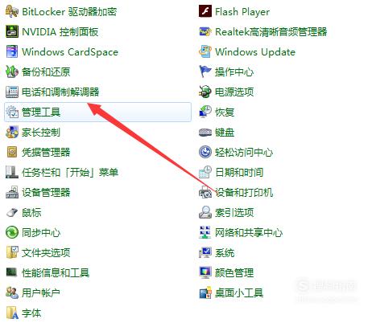The height and width of the screenshot is (323, 376).
Task: Click the 轻松访问中心 link
Action: click(x=244, y=152)
